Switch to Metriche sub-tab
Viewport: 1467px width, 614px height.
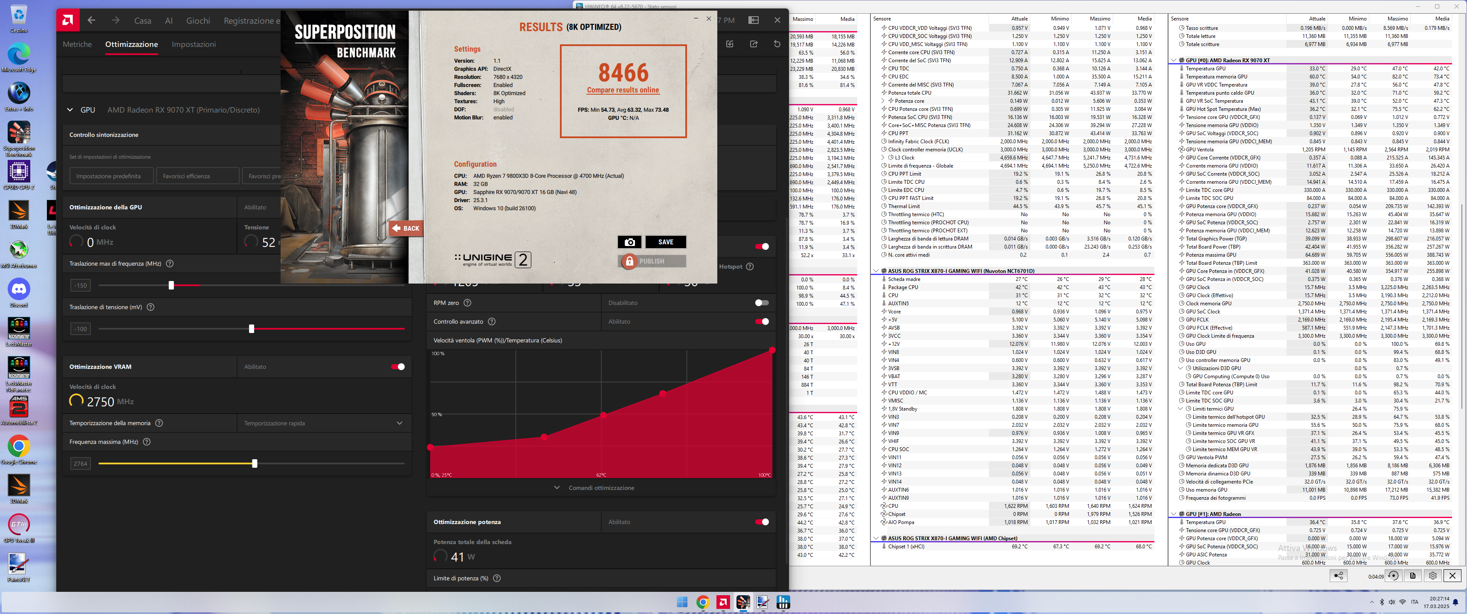pyautogui.click(x=77, y=44)
